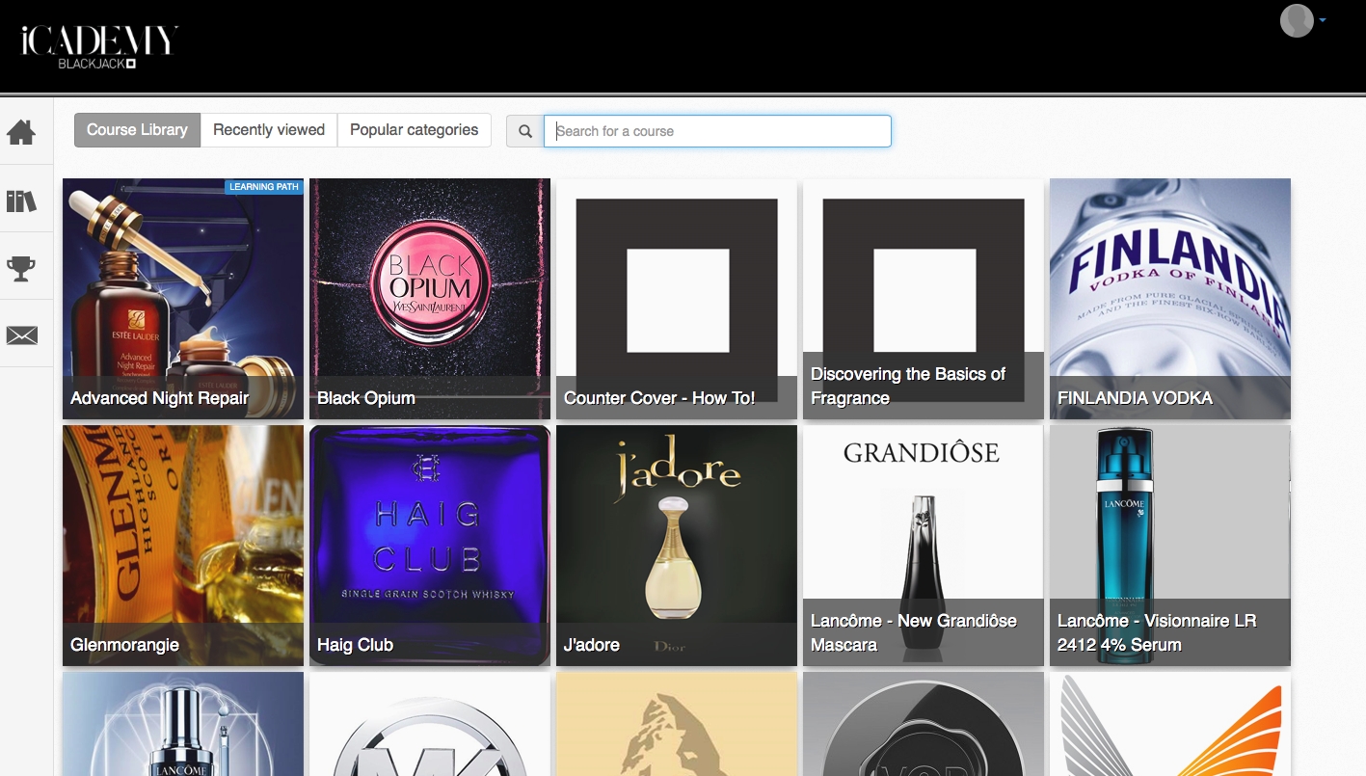The image size is (1366, 776).
Task: Open Discovering the Basics of Fragrance
Action: pos(924,299)
